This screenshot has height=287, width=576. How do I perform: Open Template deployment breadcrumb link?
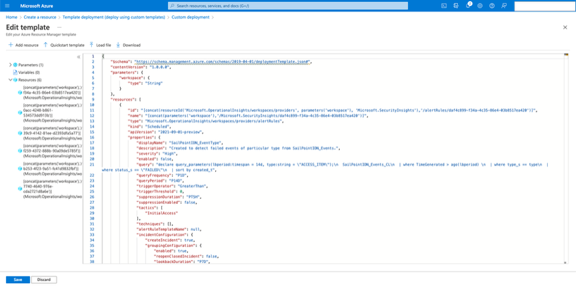(x=114, y=17)
